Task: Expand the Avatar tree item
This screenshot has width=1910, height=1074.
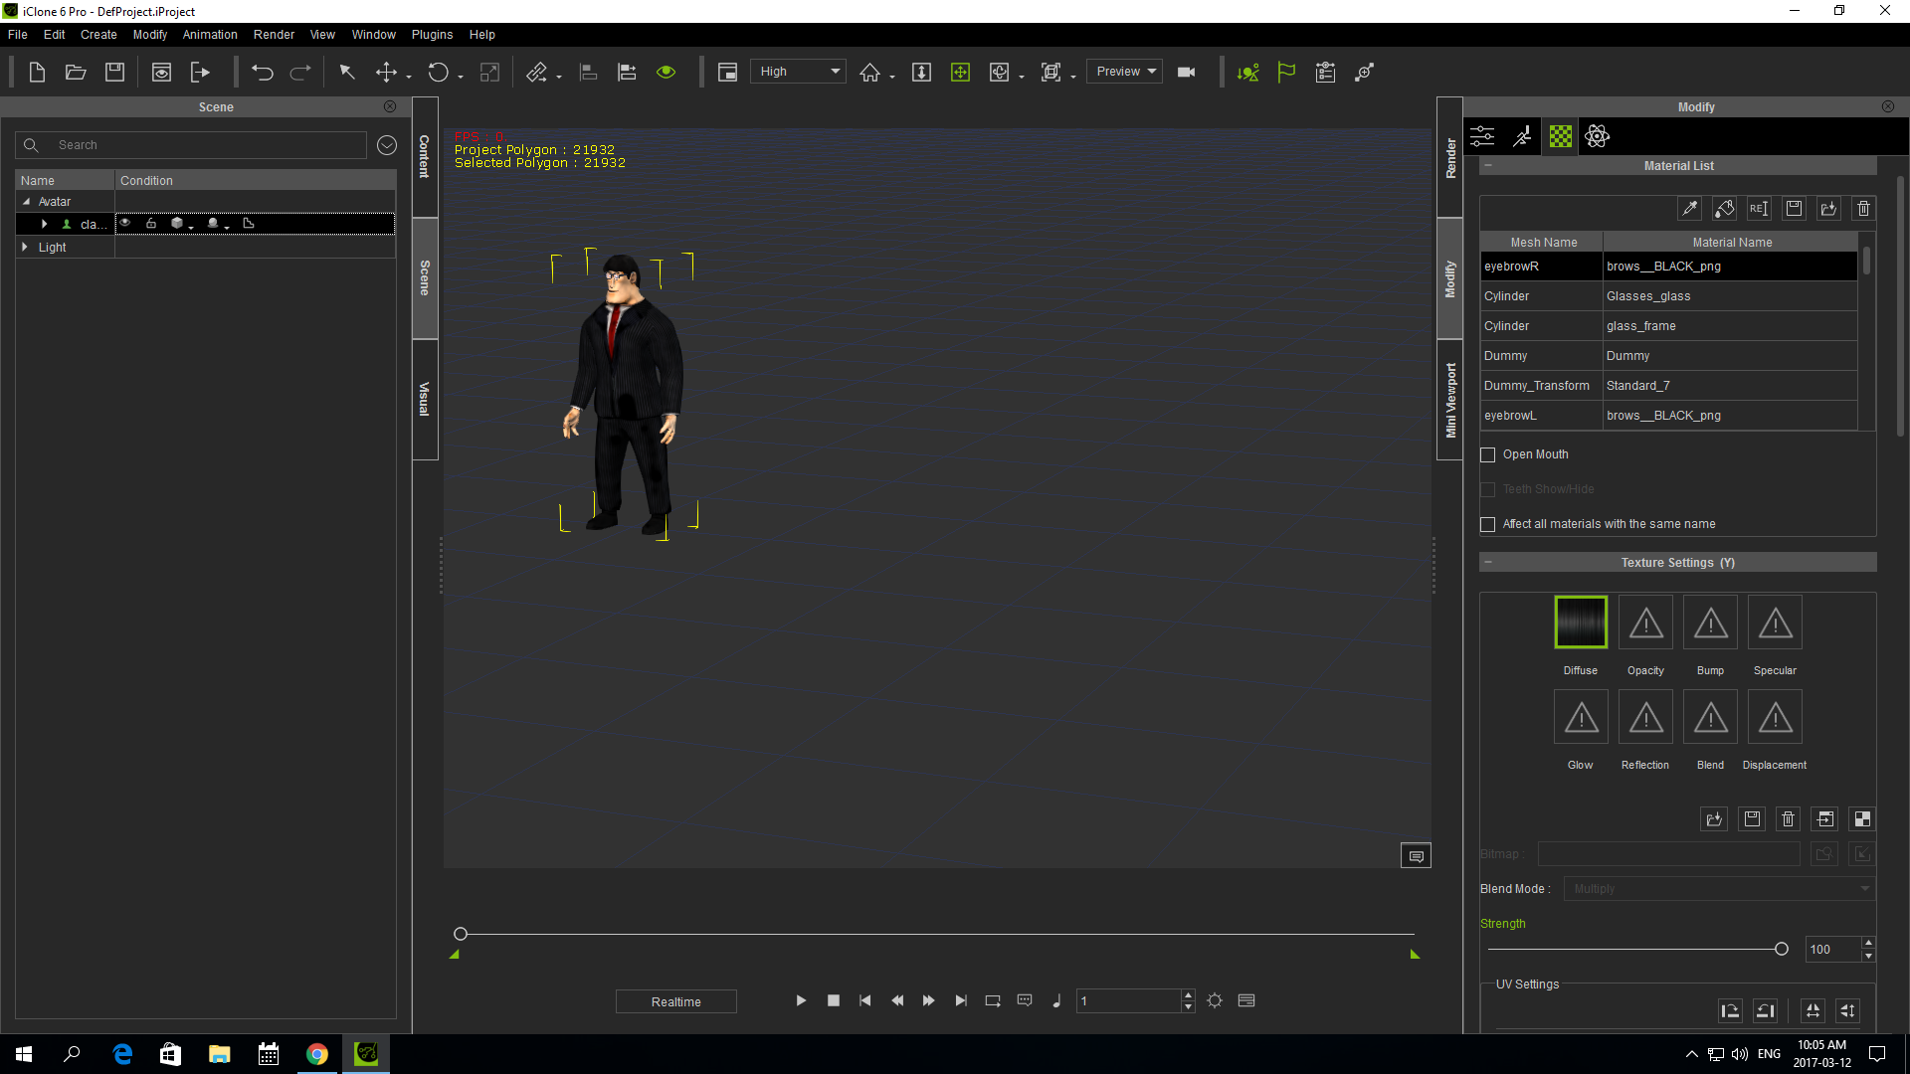Action: [26, 201]
